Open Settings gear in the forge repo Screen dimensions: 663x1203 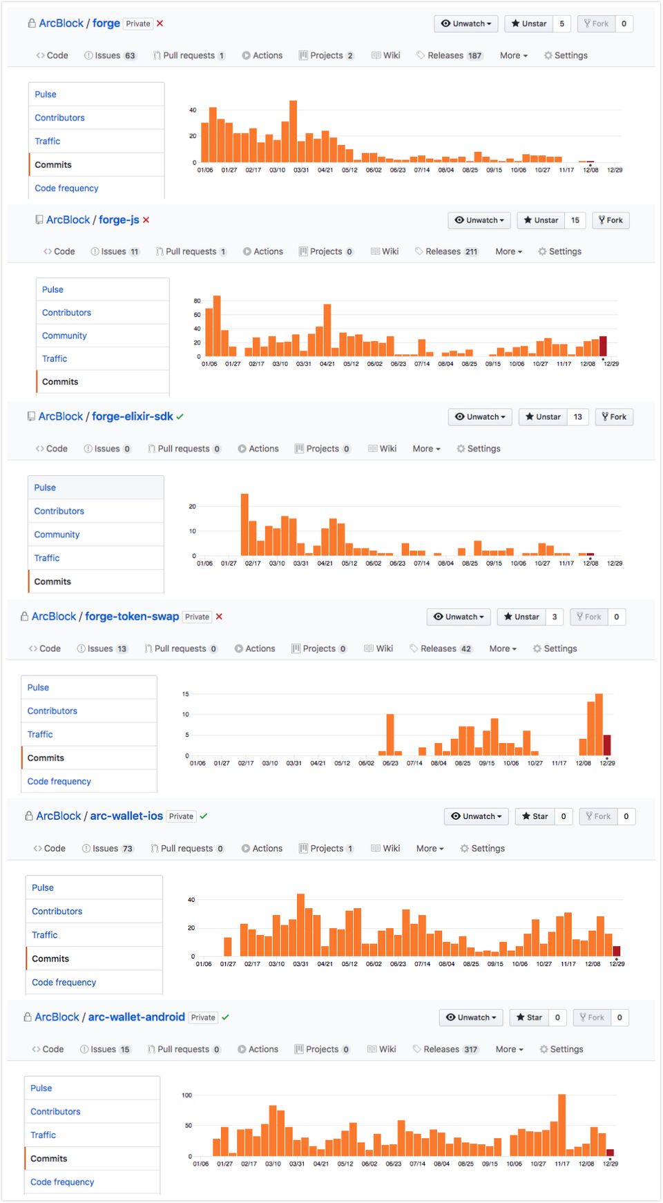point(566,55)
